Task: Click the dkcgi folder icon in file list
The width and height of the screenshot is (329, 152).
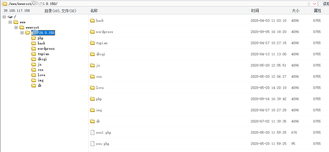Action: [x=92, y=54]
